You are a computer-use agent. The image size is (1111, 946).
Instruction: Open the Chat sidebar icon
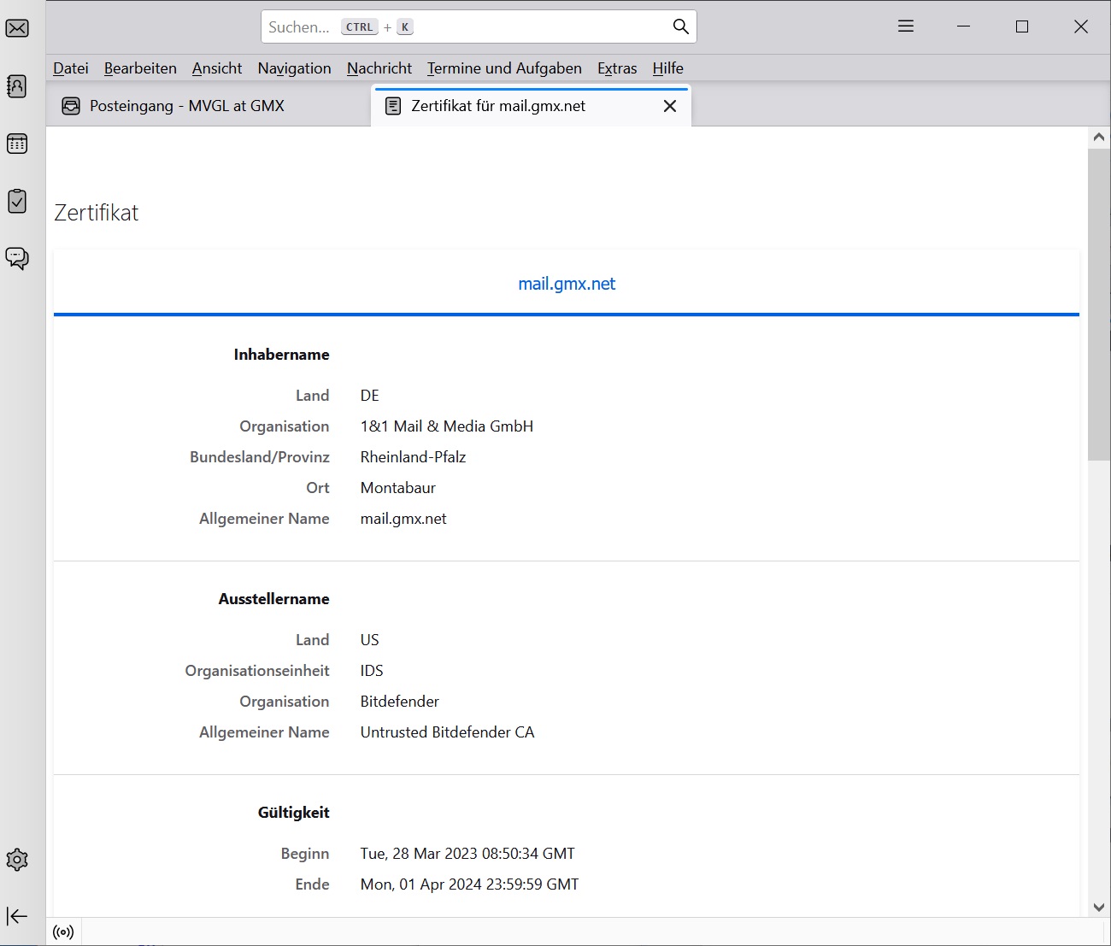point(17,258)
